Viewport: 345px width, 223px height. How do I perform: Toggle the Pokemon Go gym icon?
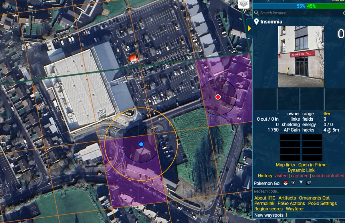point(293,183)
